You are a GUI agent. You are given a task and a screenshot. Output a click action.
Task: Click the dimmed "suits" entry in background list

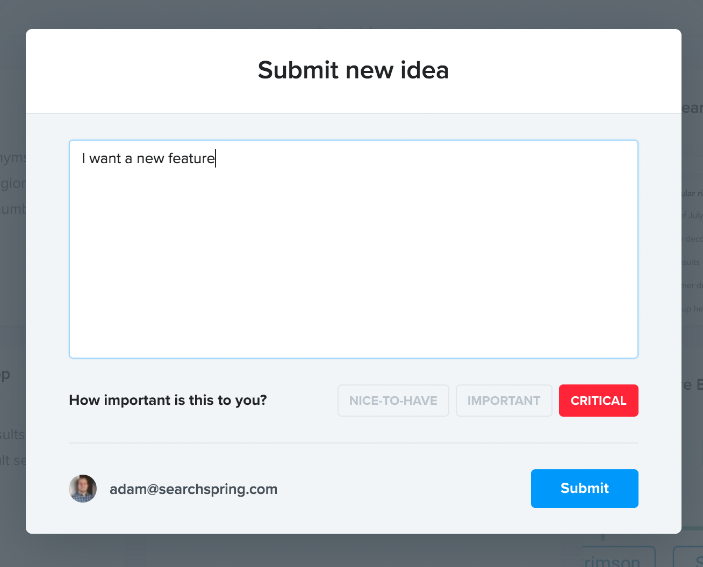pos(692,262)
